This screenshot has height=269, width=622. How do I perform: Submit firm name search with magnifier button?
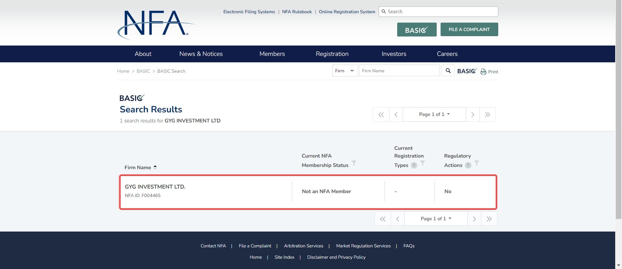(x=448, y=71)
